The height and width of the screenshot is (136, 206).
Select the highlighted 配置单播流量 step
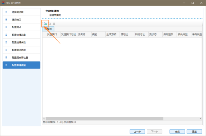21,65
